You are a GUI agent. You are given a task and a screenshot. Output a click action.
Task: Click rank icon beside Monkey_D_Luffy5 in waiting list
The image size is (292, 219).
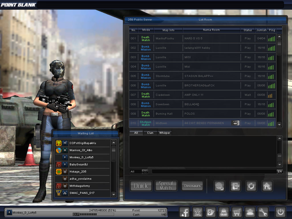pos(65,157)
